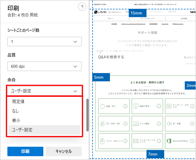Collapse the margins ユーザー設定 dropdown
The image size is (196, 160).
(x=44, y=91)
